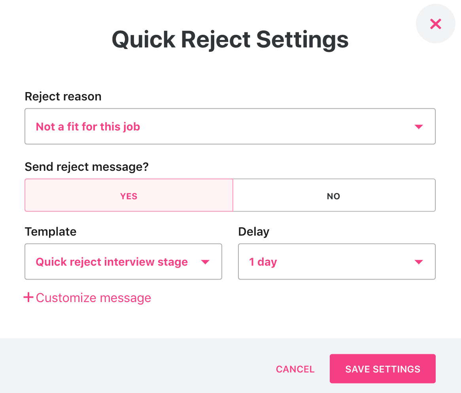Open the Customize message link
Viewport: 461px width, 393px height.
[x=93, y=298]
